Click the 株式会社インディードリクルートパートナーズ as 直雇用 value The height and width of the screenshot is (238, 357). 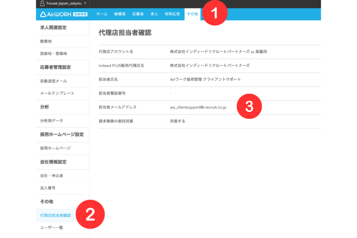[x=218, y=52]
